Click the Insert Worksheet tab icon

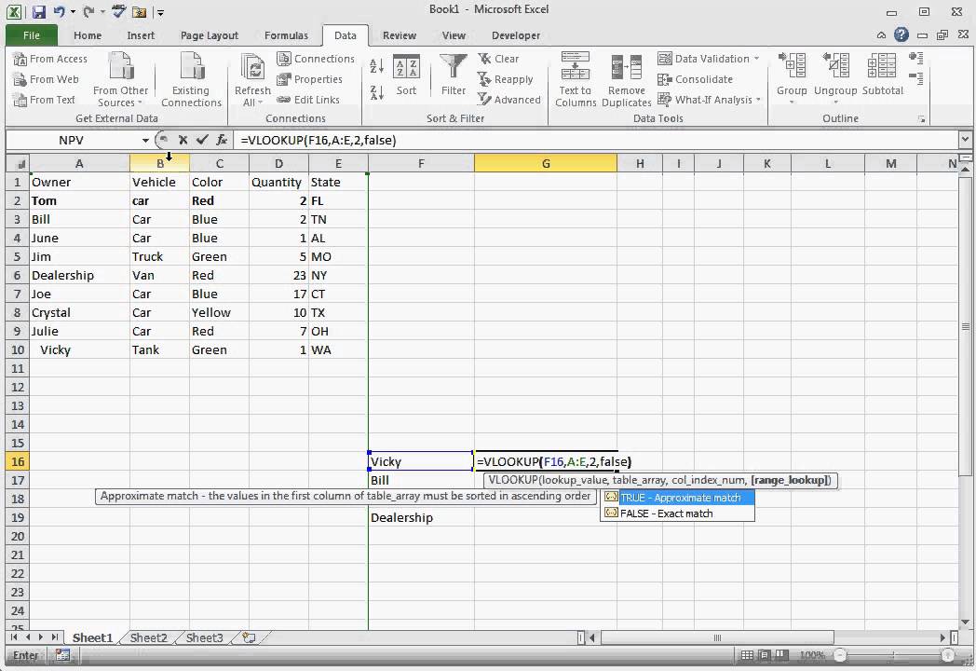[x=249, y=637]
